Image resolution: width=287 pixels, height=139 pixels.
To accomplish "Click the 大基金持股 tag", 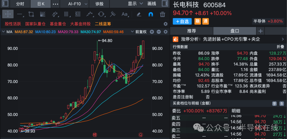I will (x=80, y=24).
